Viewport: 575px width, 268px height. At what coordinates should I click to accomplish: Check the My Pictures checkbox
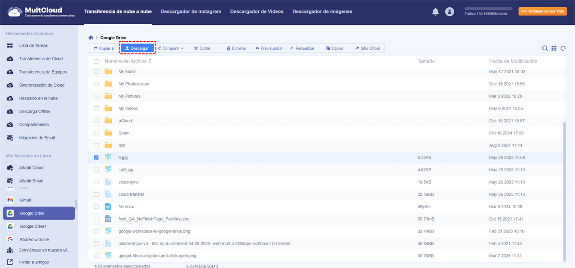point(96,96)
